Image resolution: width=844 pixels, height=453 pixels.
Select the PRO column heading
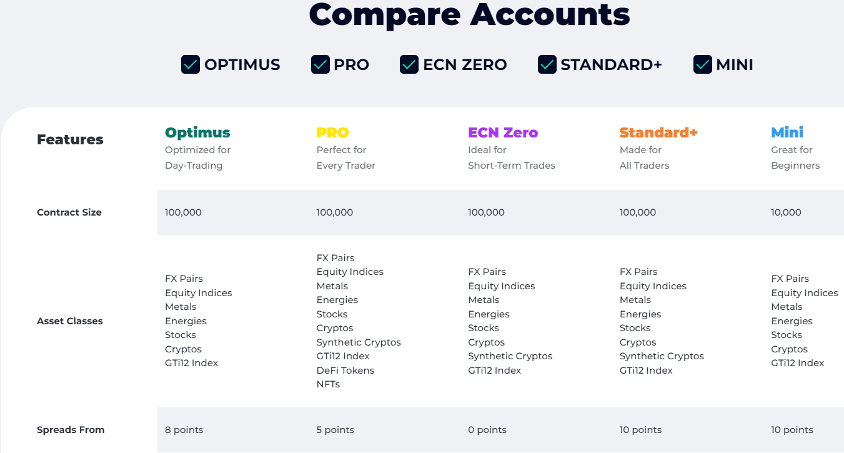332,132
